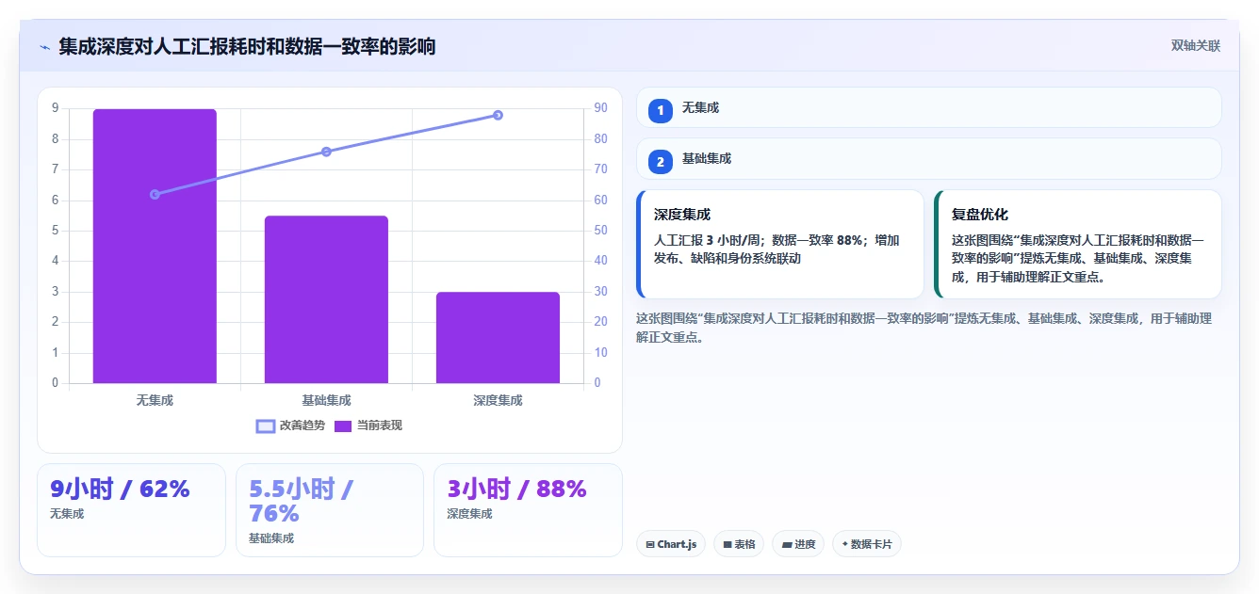Click the 双轴关联 label

tap(1195, 46)
